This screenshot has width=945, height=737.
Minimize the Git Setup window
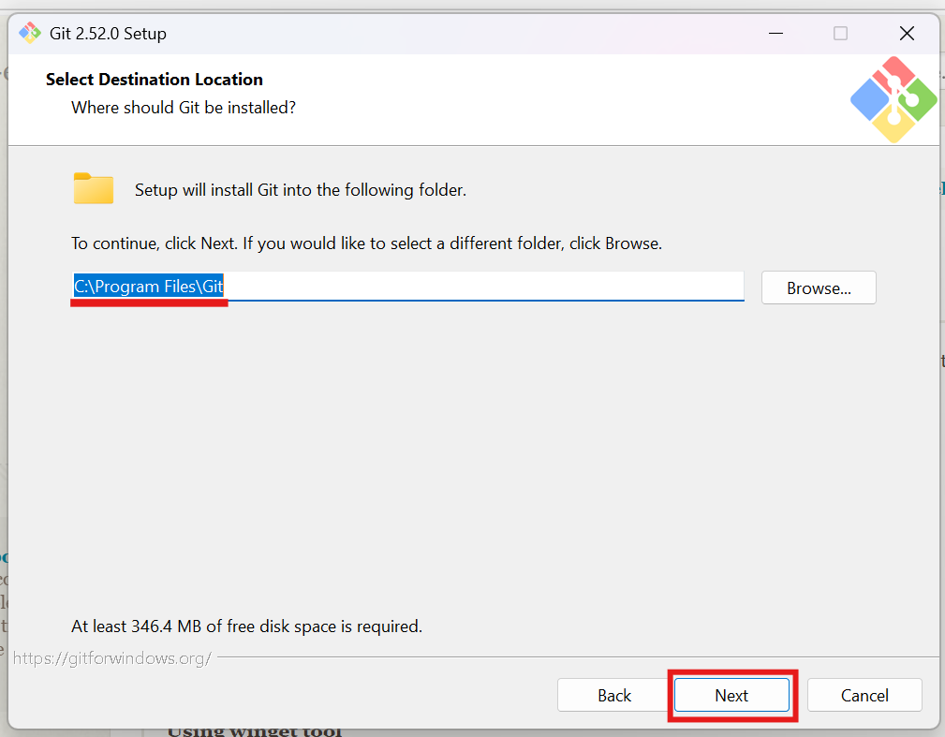[x=775, y=33]
